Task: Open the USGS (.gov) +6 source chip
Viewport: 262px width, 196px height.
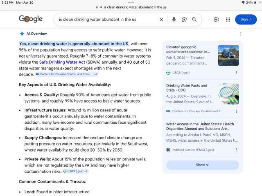Action: (75, 171)
